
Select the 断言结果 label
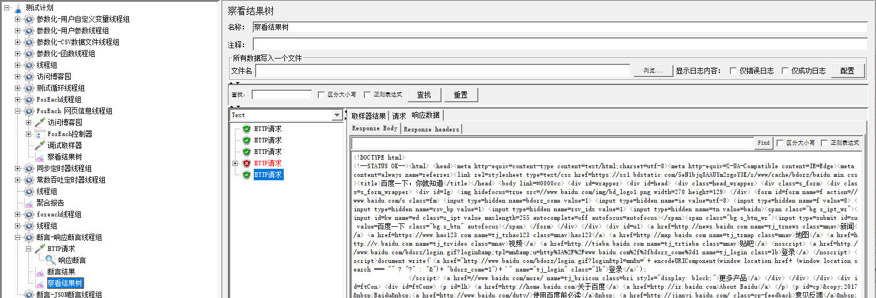click(61, 272)
